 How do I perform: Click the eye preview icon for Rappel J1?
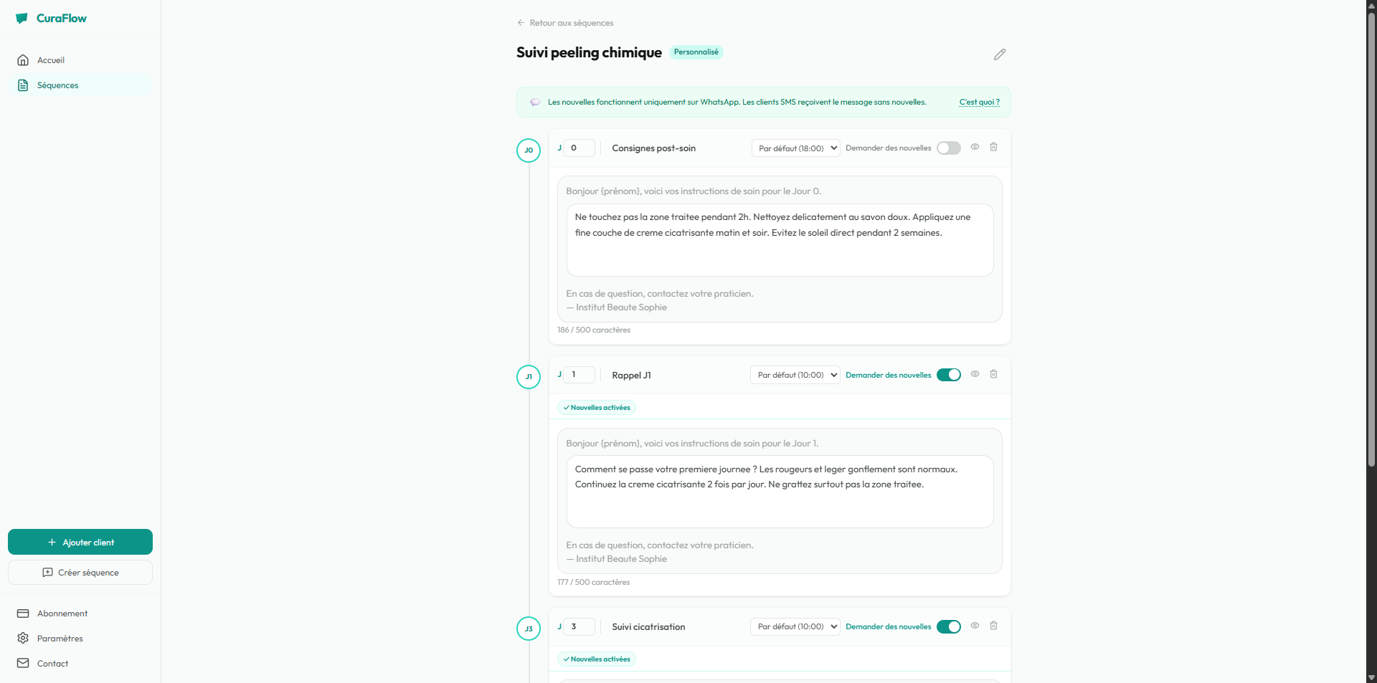pos(975,374)
